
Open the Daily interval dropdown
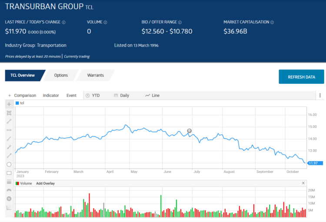[x=121, y=95]
